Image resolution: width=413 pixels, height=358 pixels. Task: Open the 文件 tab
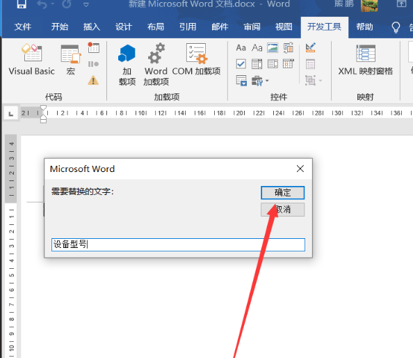[23, 27]
